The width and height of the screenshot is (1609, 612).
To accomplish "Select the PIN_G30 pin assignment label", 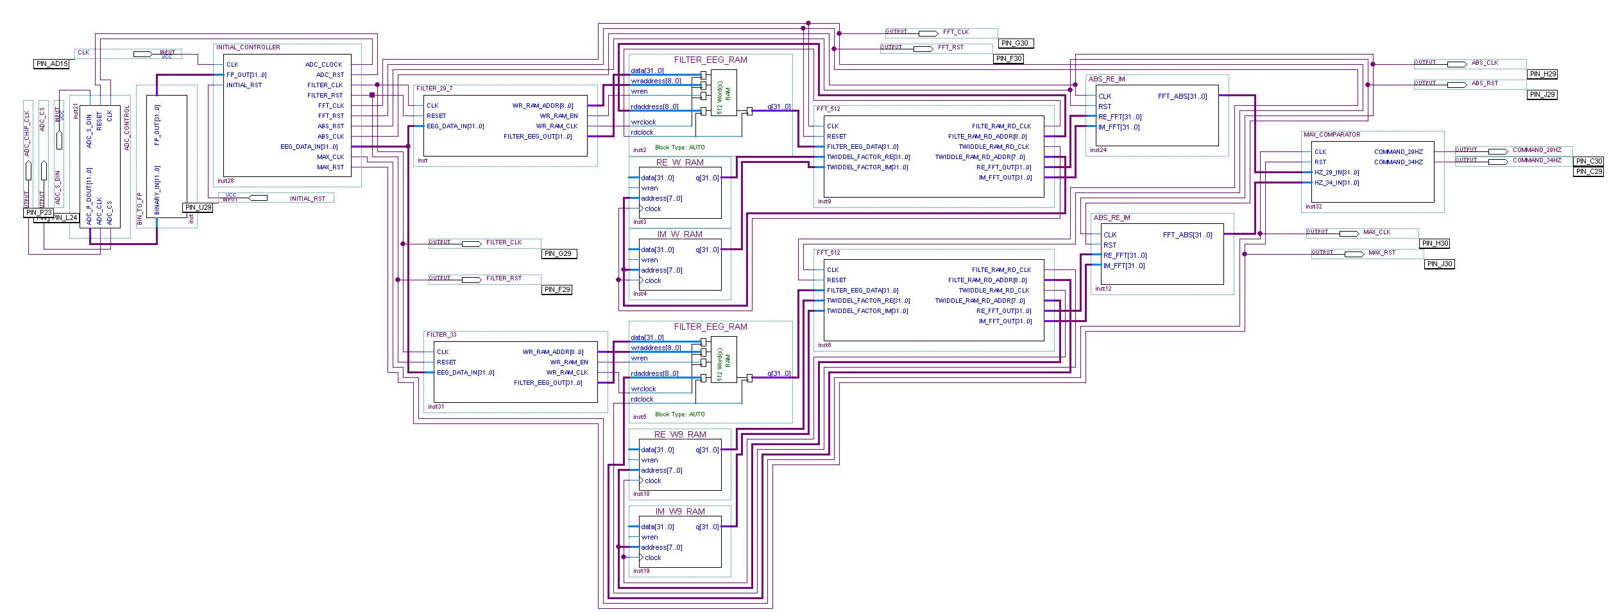I will click(x=1014, y=44).
